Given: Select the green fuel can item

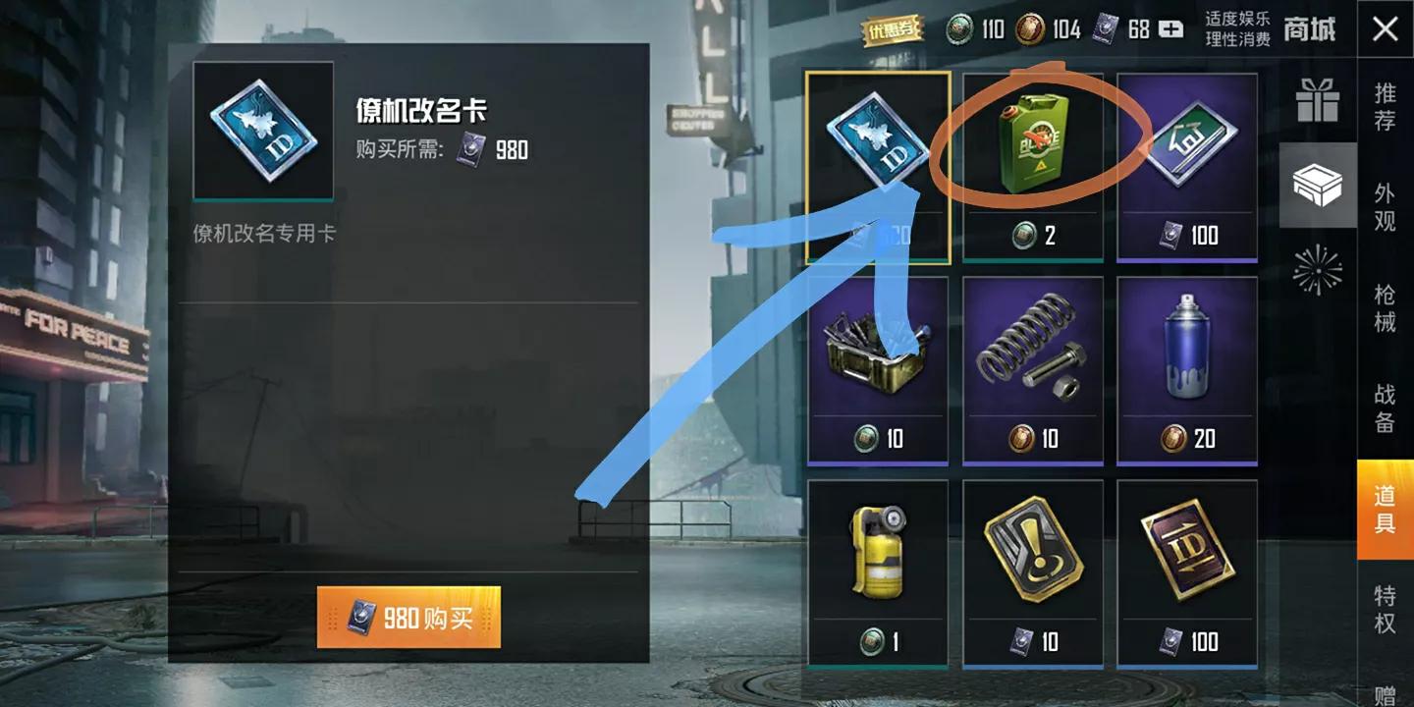Looking at the screenshot, I should pos(1033,167).
